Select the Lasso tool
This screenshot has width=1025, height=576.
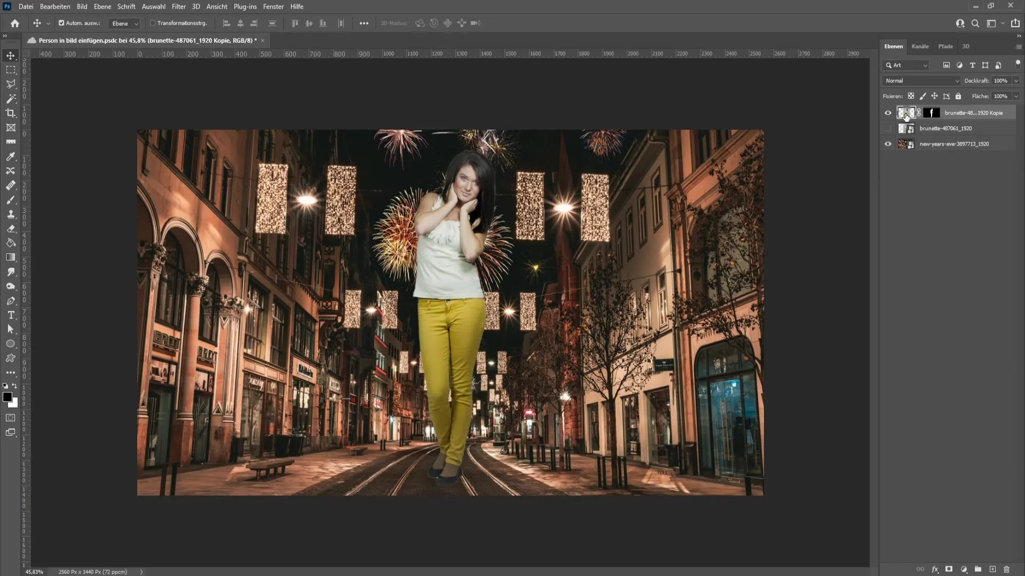pos(11,84)
